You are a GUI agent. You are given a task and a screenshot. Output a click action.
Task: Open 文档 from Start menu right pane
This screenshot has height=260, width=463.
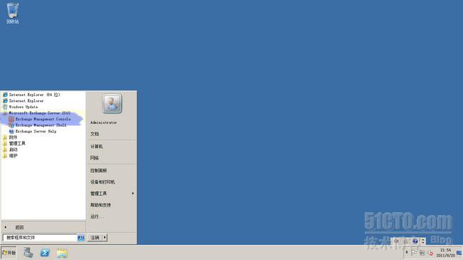pos(95,134)
